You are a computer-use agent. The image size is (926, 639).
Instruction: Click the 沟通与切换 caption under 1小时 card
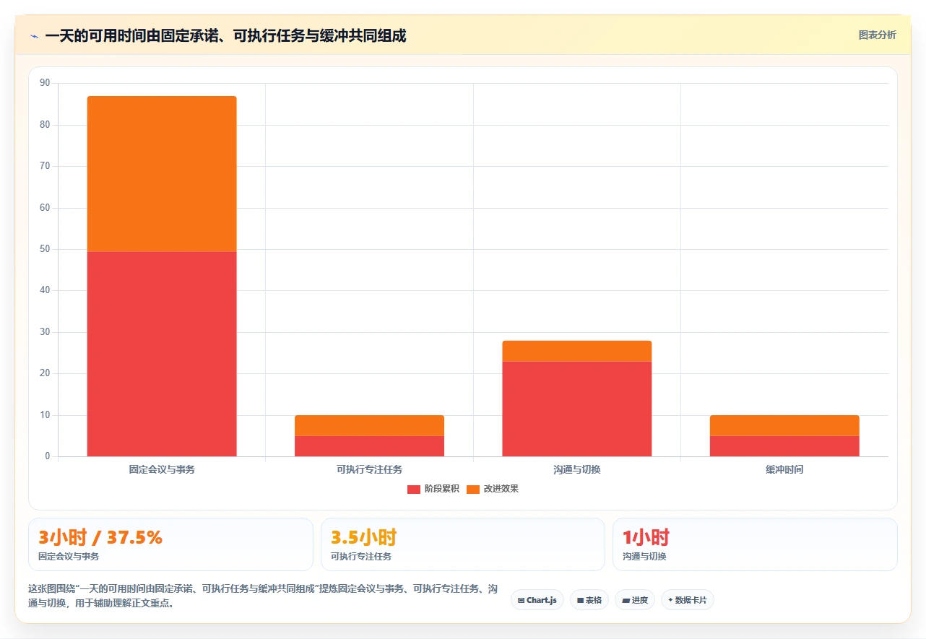(x=644, y=557)
